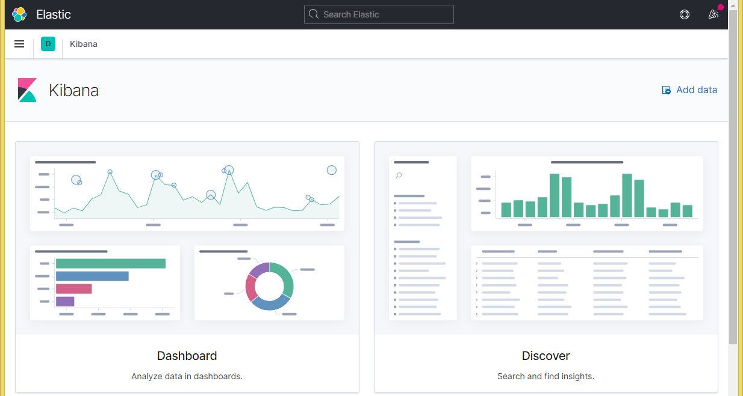The width and height of the screenshot is (743, 396).
Task: Click the Add data icon
Action: pyautogui.click(x=667, y=90)
